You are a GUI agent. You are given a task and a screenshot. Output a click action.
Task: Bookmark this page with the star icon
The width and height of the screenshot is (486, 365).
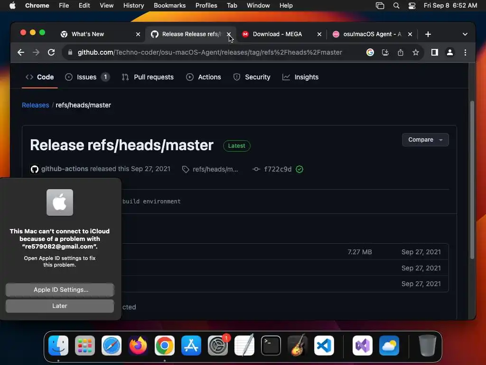pos(416,52)
